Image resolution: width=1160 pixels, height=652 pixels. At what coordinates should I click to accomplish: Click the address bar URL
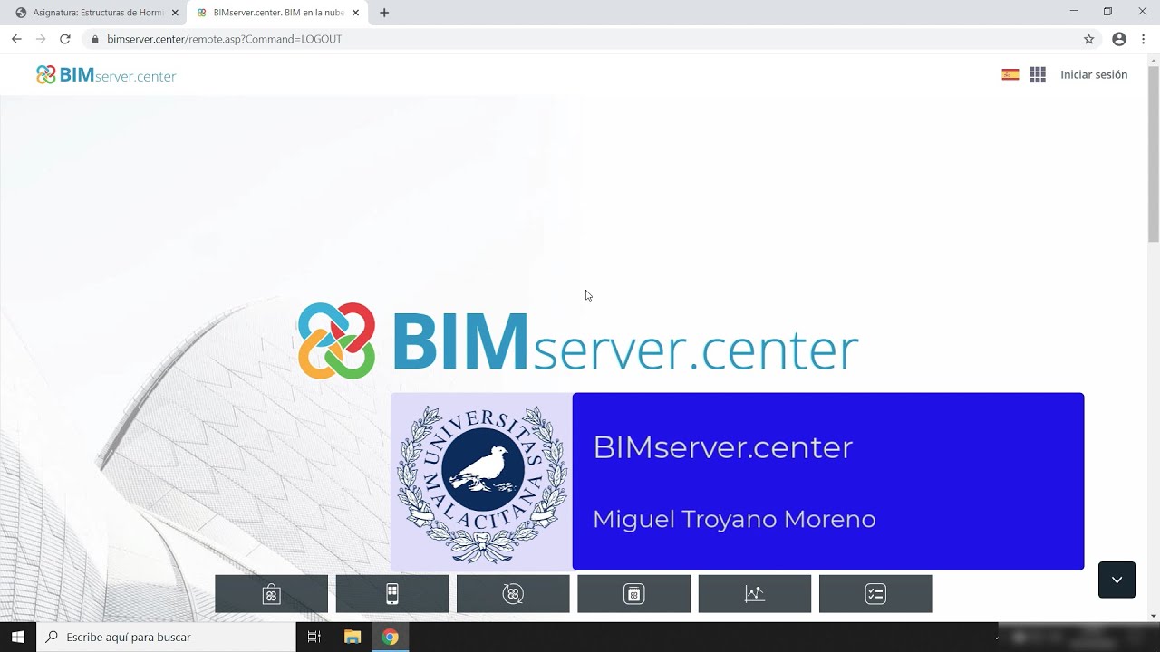(224, 39)
